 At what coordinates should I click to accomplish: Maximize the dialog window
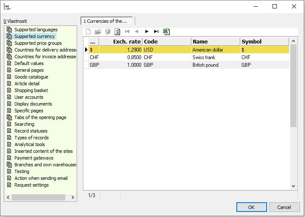coord(275,6)
